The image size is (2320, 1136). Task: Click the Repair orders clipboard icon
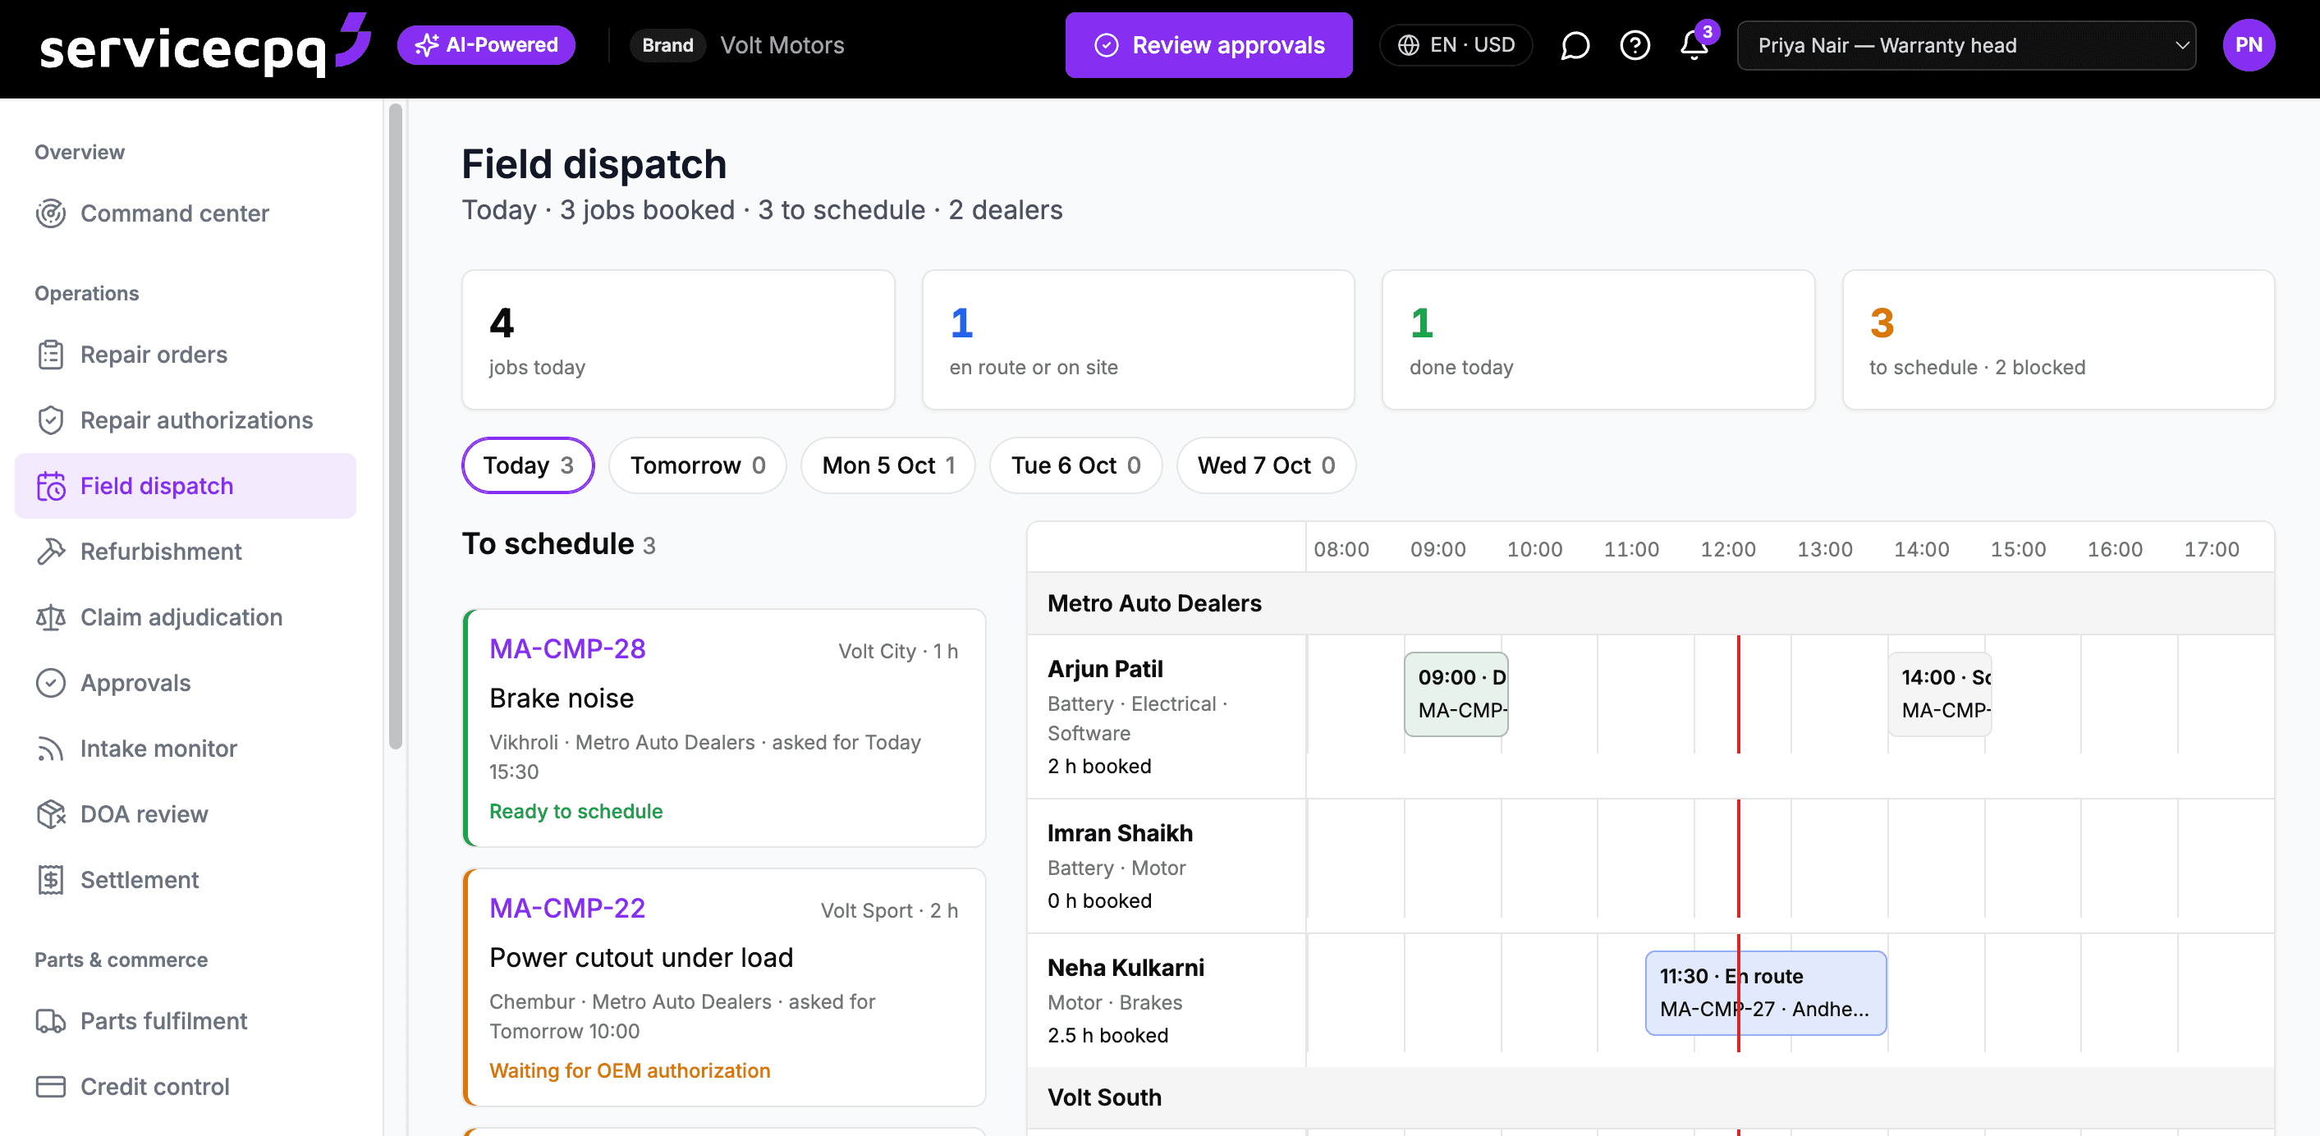tap(50, 355)
